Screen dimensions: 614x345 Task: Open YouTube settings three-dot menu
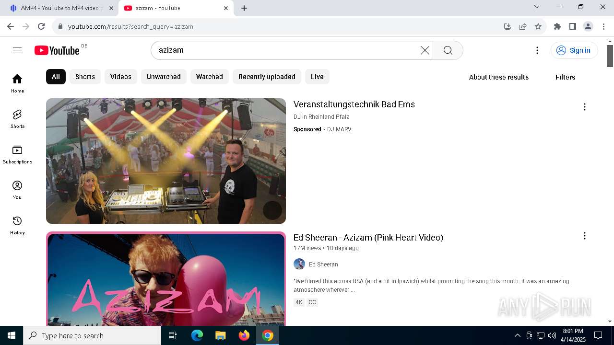click(x=537, y=50)
